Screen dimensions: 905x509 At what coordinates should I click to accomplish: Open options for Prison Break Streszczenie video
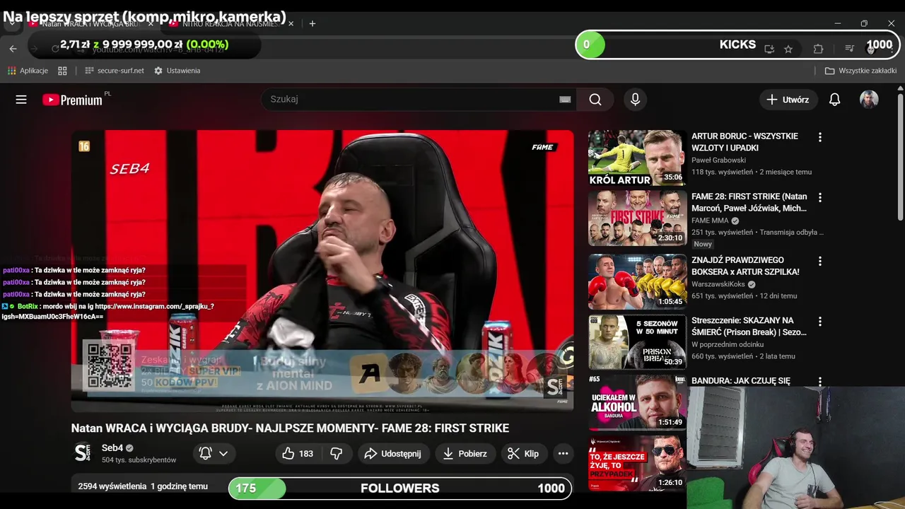click(819, 321)
